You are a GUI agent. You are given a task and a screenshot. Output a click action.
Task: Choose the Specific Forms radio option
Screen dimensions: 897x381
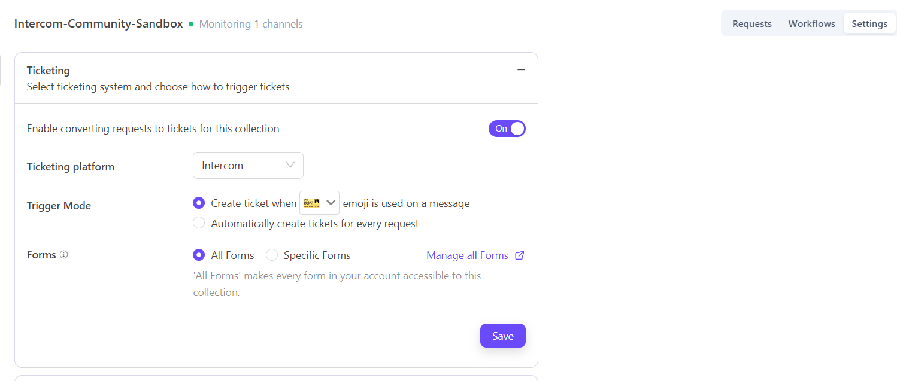(272, 255)
